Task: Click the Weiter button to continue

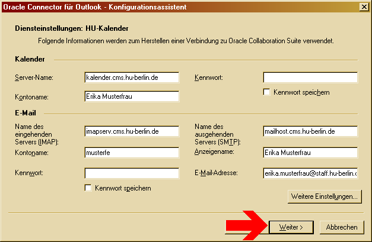Action: (291, 227)
